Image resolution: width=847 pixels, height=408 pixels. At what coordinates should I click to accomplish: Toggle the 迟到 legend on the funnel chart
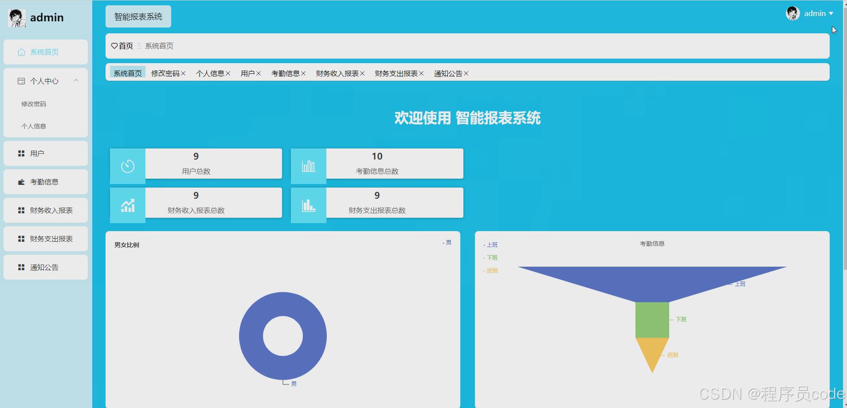tap(491, 270)
